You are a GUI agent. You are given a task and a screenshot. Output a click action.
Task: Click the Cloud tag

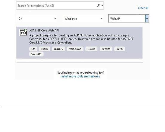tap(91, 49)
